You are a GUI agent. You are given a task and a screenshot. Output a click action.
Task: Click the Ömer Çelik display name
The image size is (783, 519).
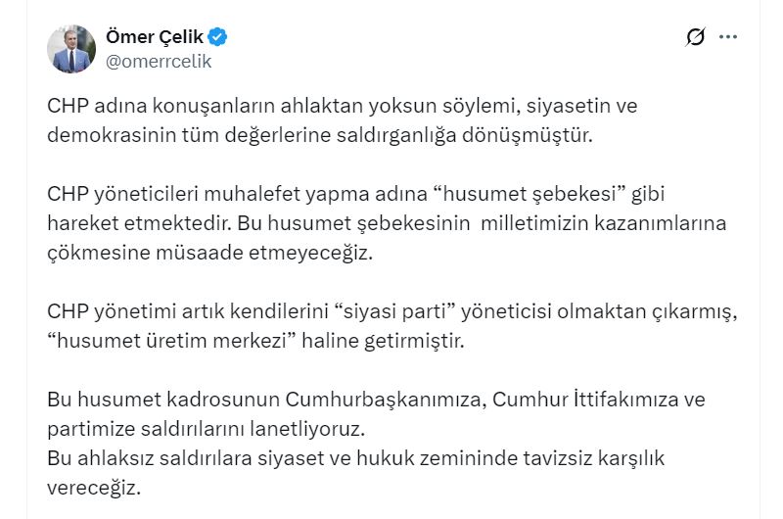[x=154, y=37]
